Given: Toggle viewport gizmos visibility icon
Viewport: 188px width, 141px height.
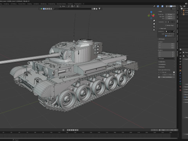Looking at the screenshot, I should click(158, 6).
